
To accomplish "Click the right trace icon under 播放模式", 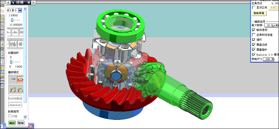I will click(x=20, y=90).
